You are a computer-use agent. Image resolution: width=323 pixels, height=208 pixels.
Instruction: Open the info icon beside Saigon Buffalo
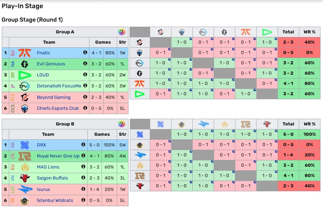(84, 178)
